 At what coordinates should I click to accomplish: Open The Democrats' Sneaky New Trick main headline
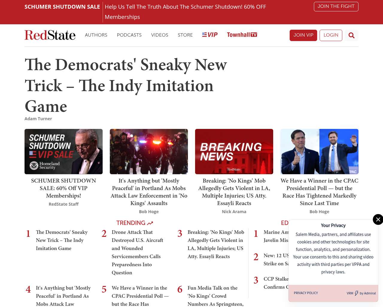click(x=126, y=85)
